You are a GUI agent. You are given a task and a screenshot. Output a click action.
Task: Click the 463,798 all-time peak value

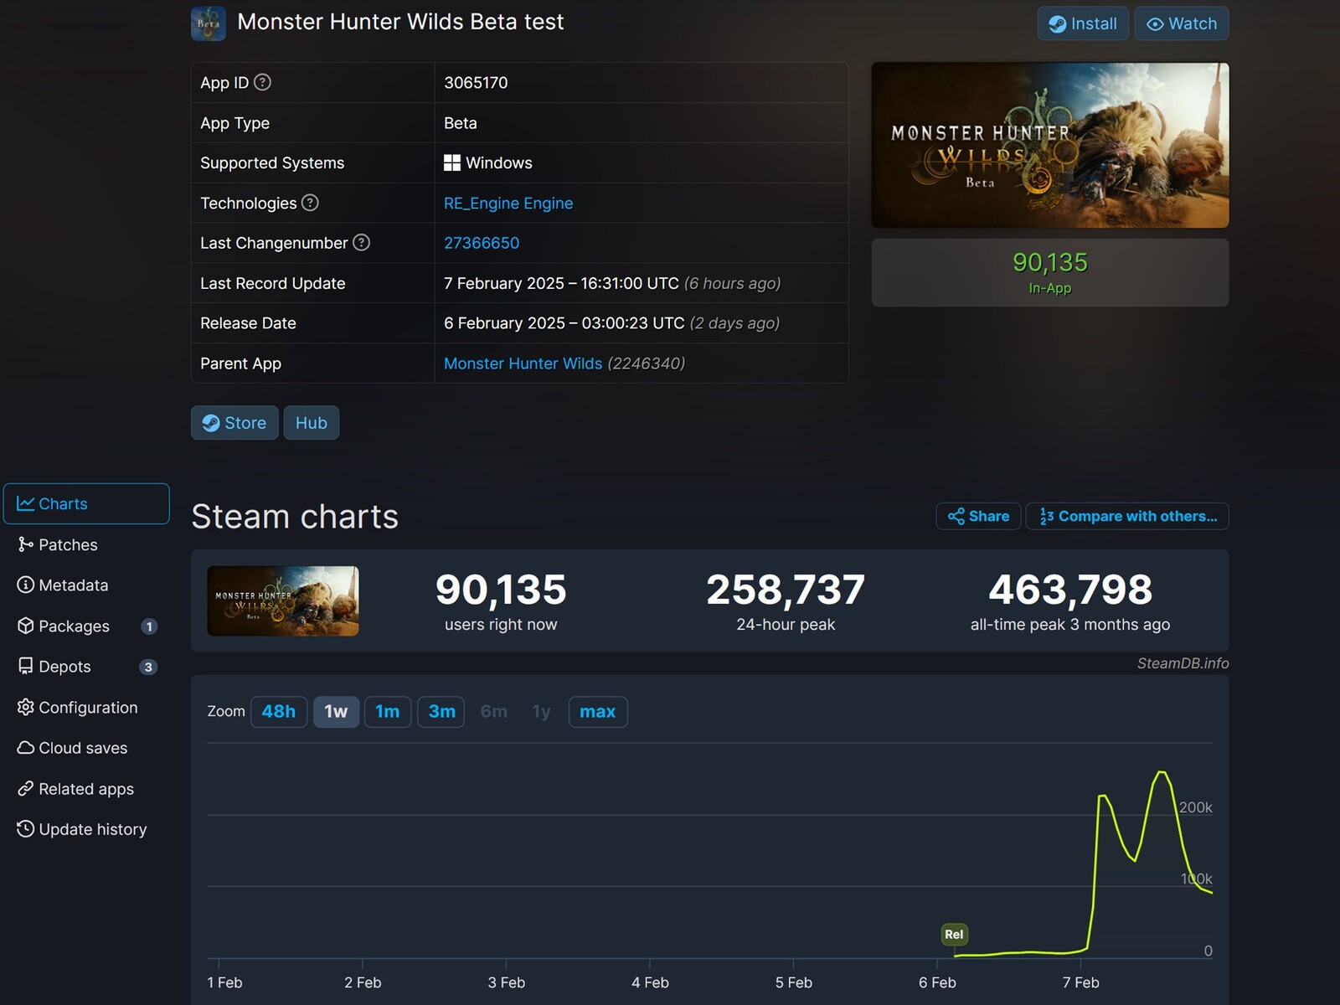pyautogui.click(x=1070, y=590)
